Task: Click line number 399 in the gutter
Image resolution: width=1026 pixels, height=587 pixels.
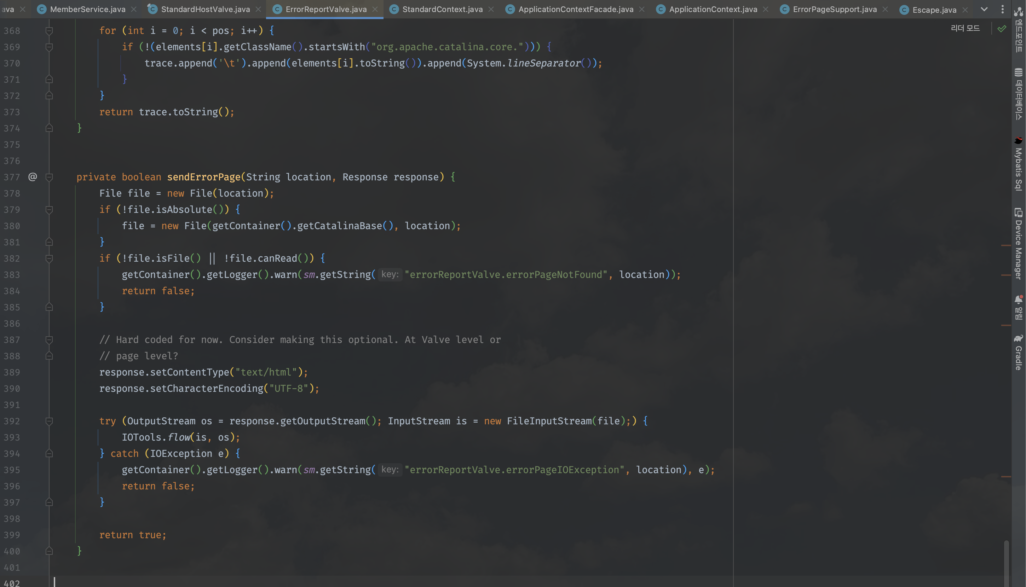Action: click(12, 535)
